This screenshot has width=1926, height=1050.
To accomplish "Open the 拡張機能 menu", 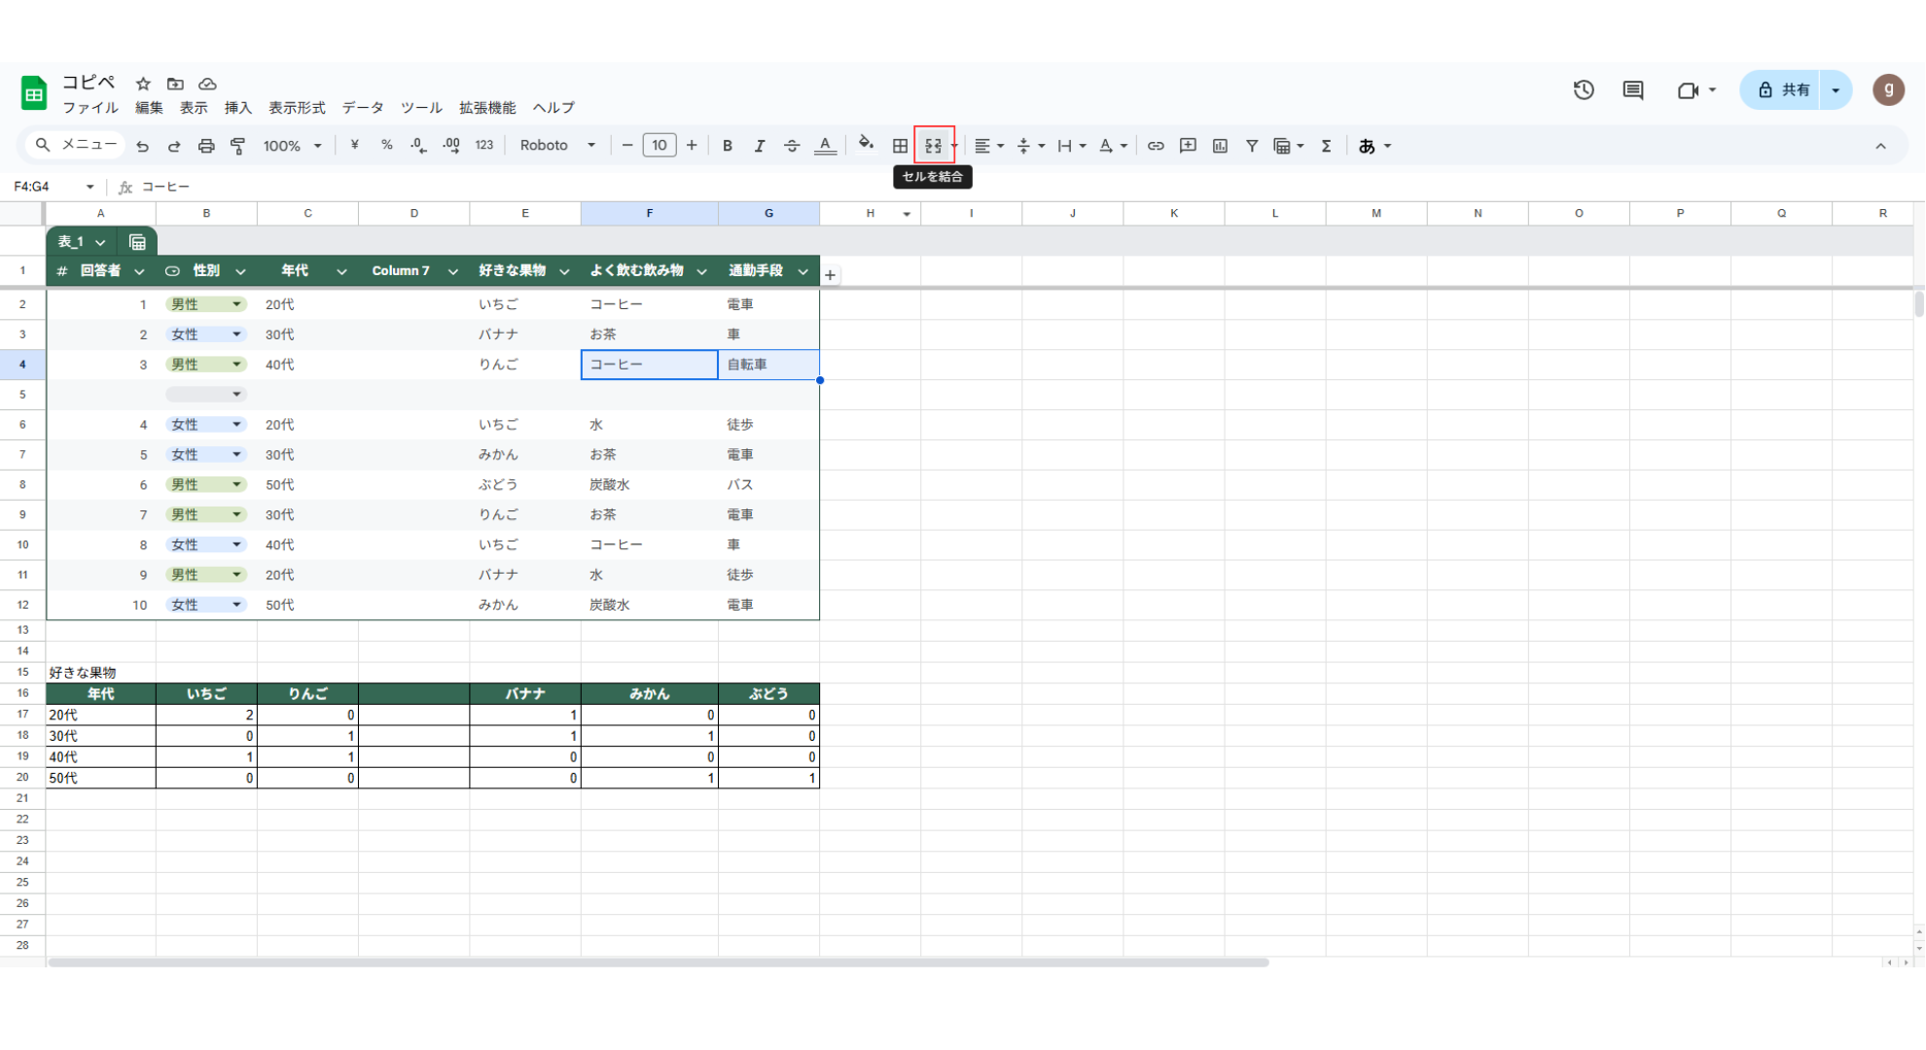I will (487, 108).
